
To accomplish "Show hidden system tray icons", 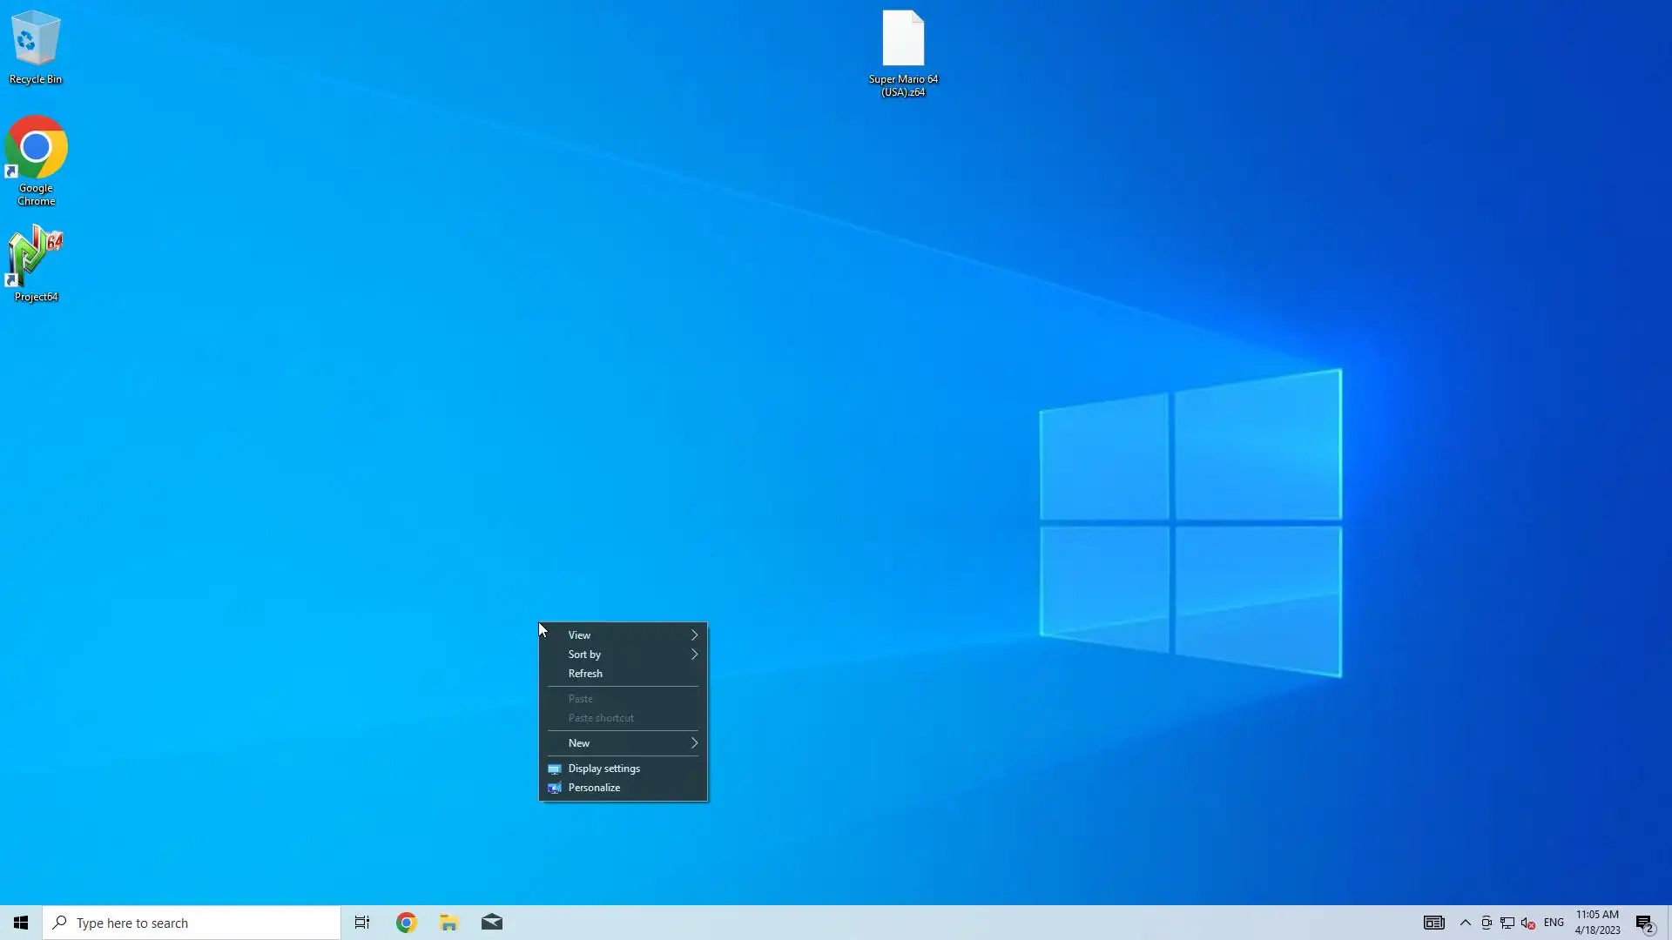I will tap(1466, 923).
